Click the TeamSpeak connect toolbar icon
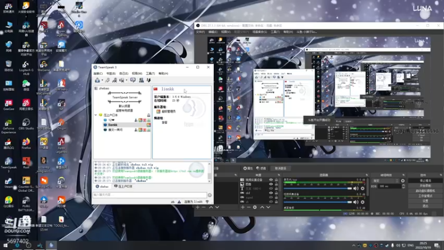The width and height of the screenshot is (444, 250). (x=97, y=80)
